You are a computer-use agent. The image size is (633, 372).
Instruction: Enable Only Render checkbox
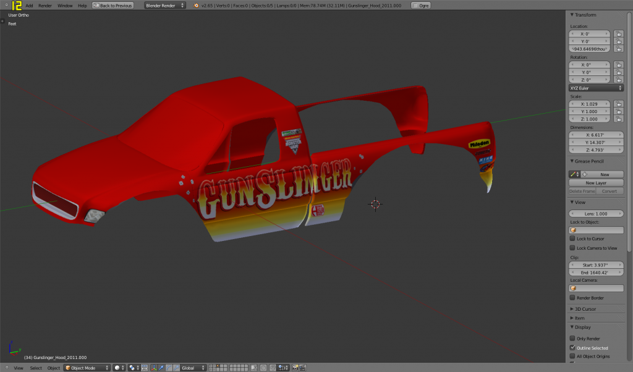click(572, 339)
